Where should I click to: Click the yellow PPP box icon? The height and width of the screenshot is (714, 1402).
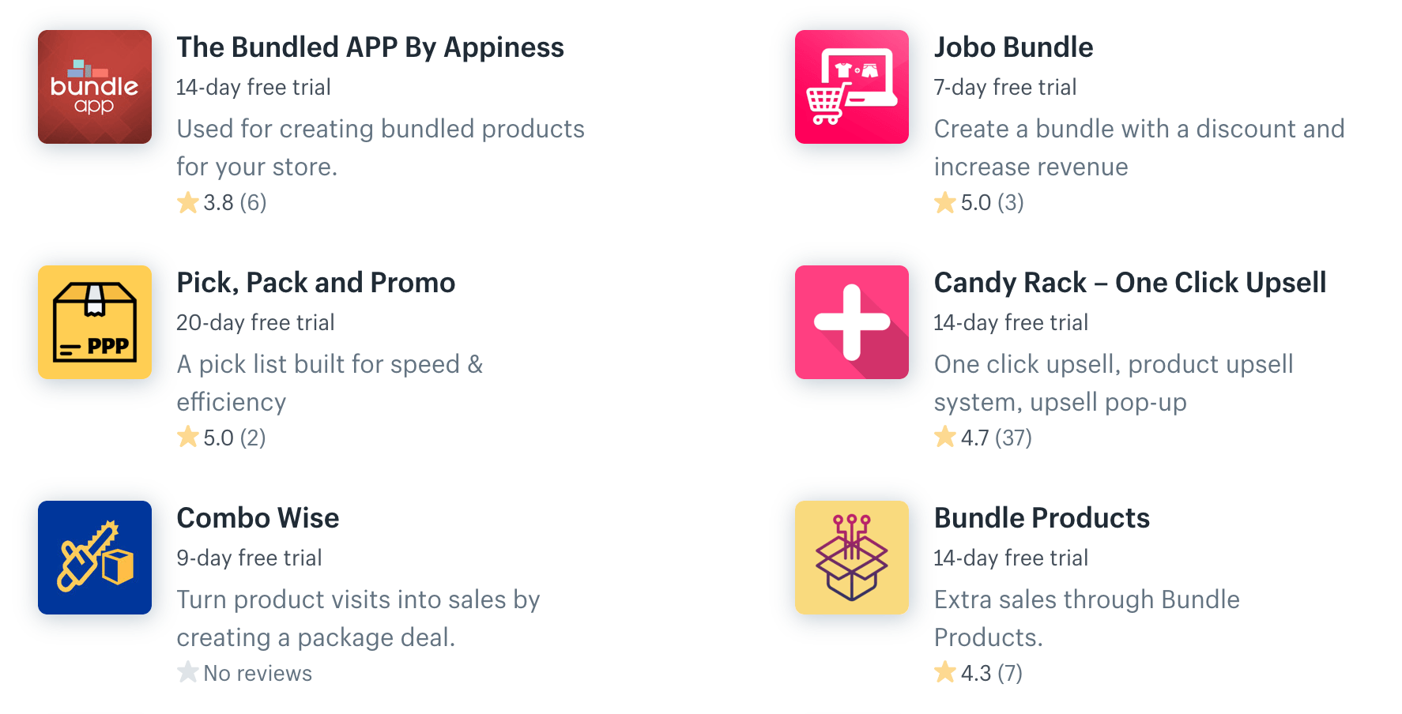tap(94, 322)
